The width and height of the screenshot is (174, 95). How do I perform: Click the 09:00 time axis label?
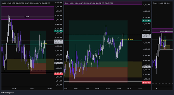14,88
